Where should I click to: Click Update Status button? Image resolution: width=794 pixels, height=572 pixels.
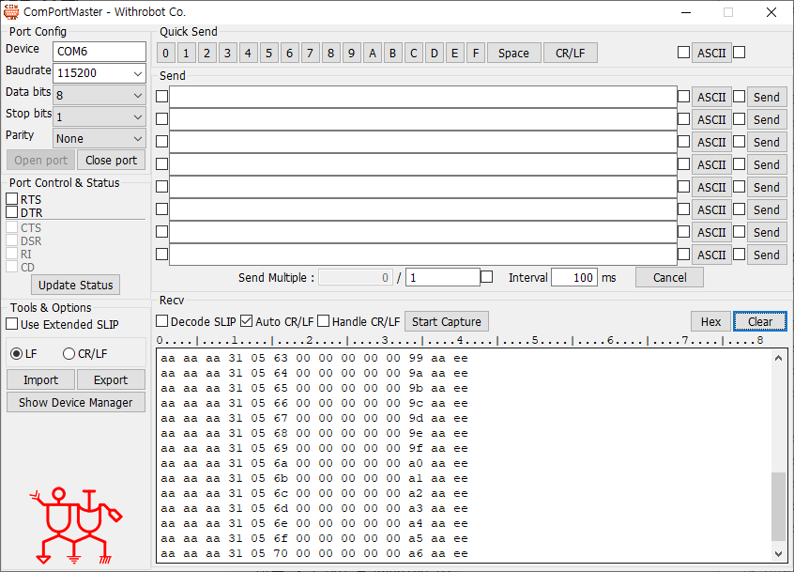(x=75, y=286)
